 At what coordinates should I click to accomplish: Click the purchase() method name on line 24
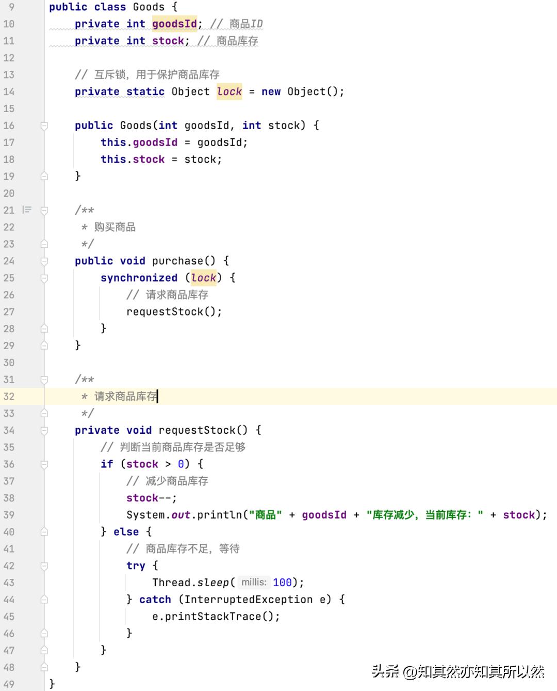(177, 261)
